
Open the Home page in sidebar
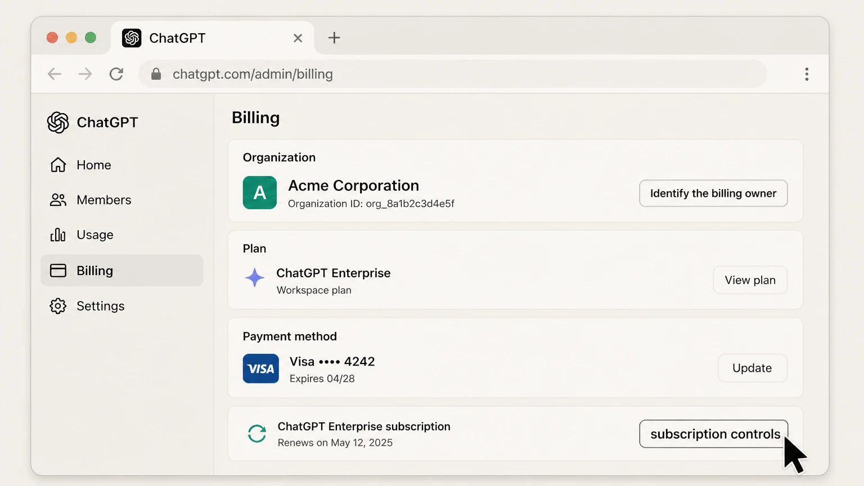122,165
